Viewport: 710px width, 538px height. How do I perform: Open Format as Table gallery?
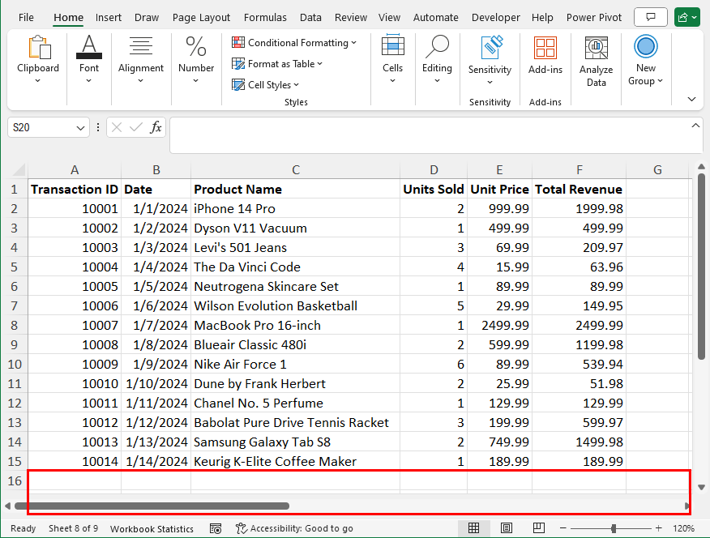(x=277, y=64)
